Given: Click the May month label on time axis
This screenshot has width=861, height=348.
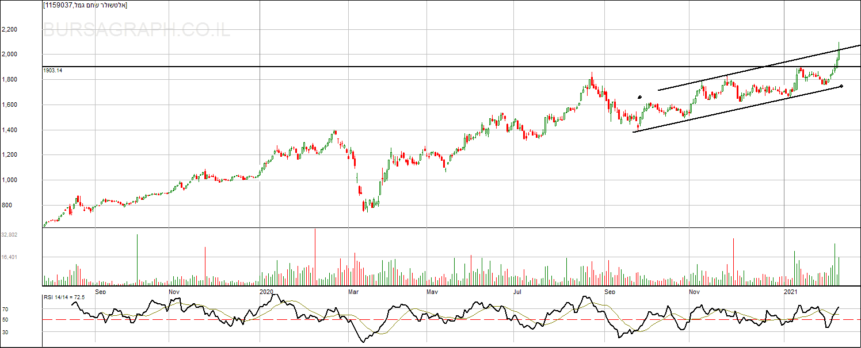Looking at the screenshot, I should [x=432, y=292].
